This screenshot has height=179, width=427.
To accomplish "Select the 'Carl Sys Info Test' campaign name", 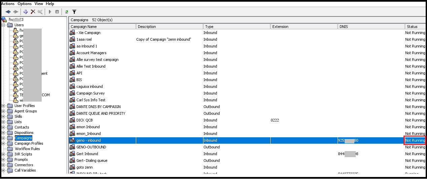I will (x=91, y=100).
